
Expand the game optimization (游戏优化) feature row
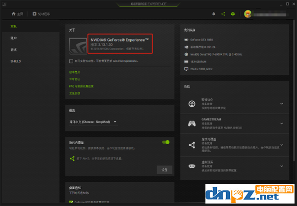(x=282, y=104)
